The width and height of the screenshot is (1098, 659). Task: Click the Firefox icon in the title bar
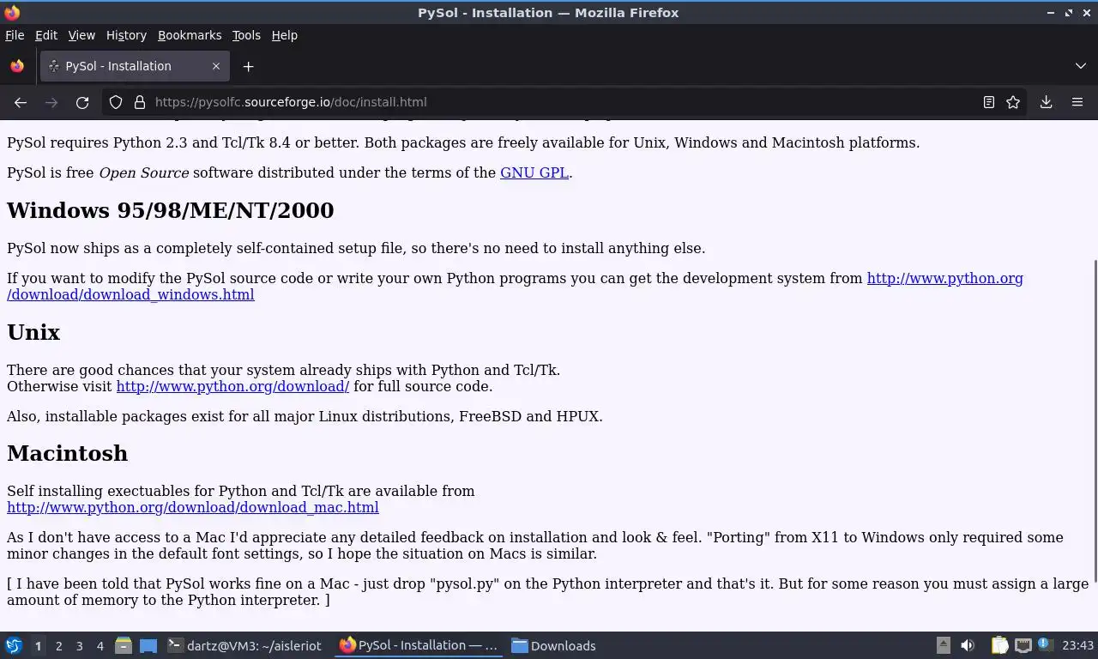click(x=12, y=12)
